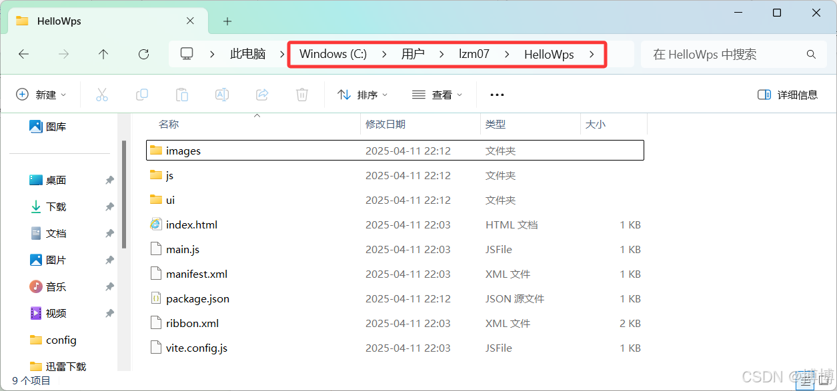Click the search magnifier icon
This screenshot has width=837, height=391.
point(811,55)
